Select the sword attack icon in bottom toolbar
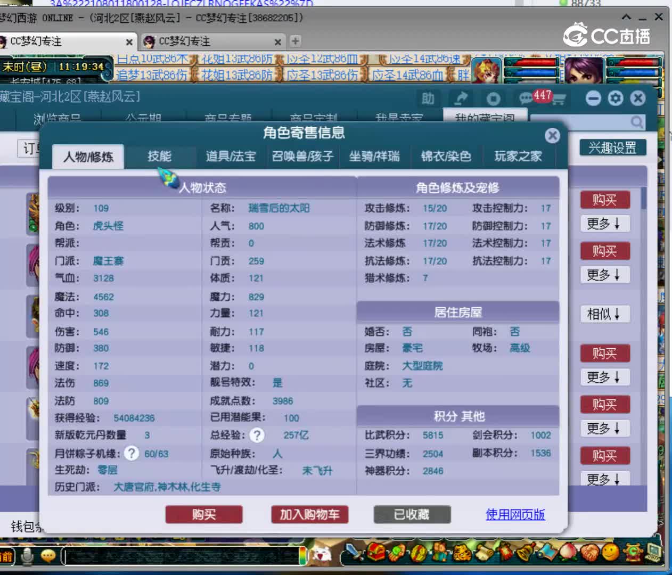 pos(354,552)
